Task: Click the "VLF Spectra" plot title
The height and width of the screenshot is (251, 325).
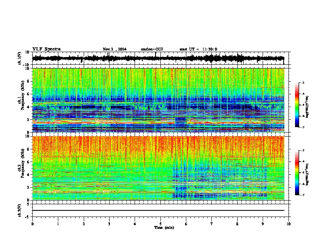Action: (46, 49)
